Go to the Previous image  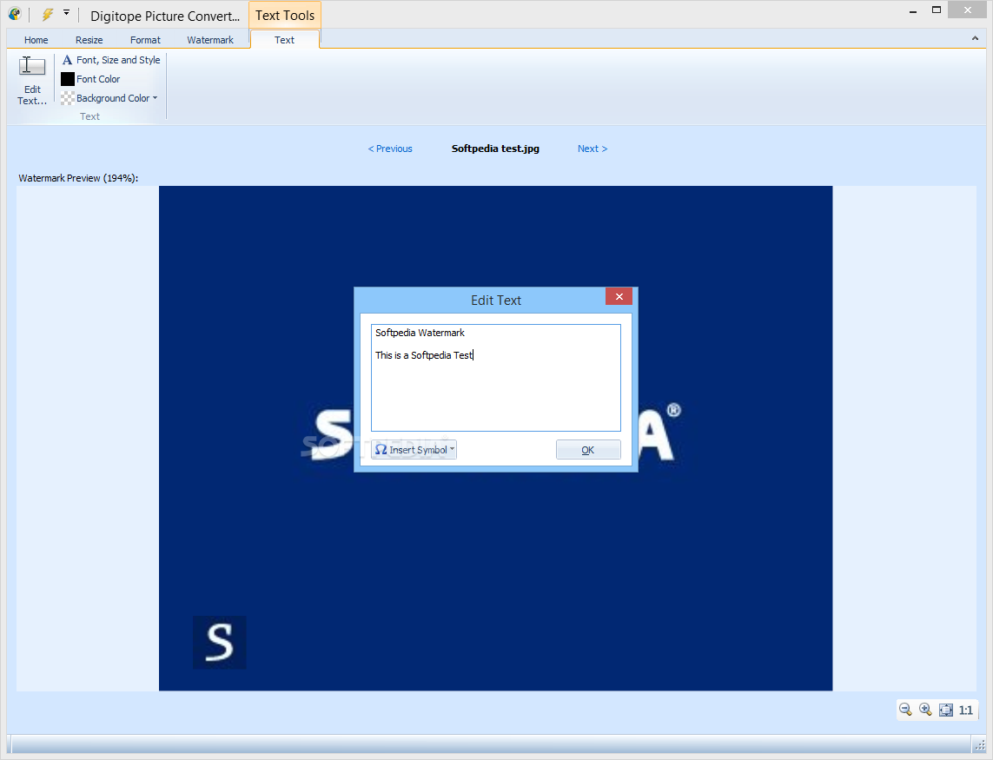pos(390,149)
